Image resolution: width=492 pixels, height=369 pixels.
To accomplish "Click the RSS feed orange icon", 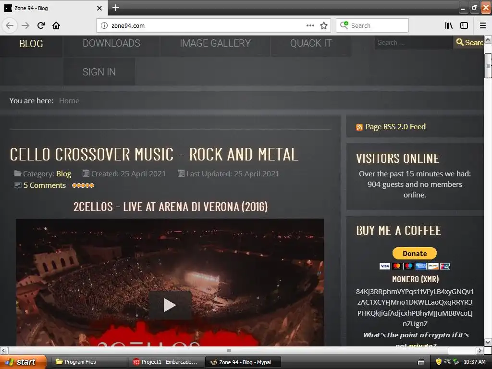I will [x=359, y=127].
